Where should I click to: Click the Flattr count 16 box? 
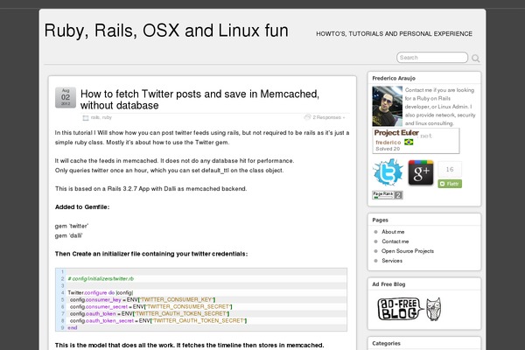click(x=450, y=169)
